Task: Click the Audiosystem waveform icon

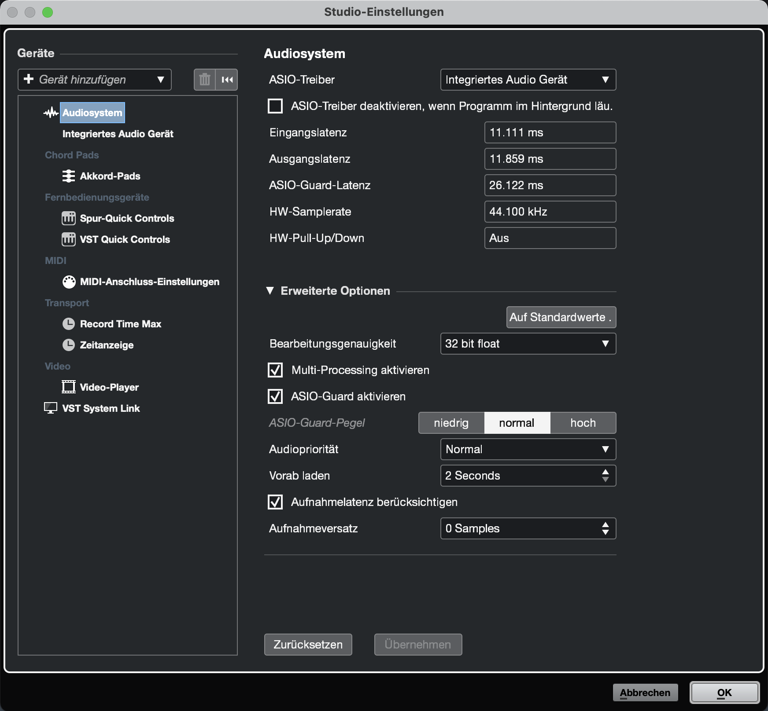Action: coord(51,113)
